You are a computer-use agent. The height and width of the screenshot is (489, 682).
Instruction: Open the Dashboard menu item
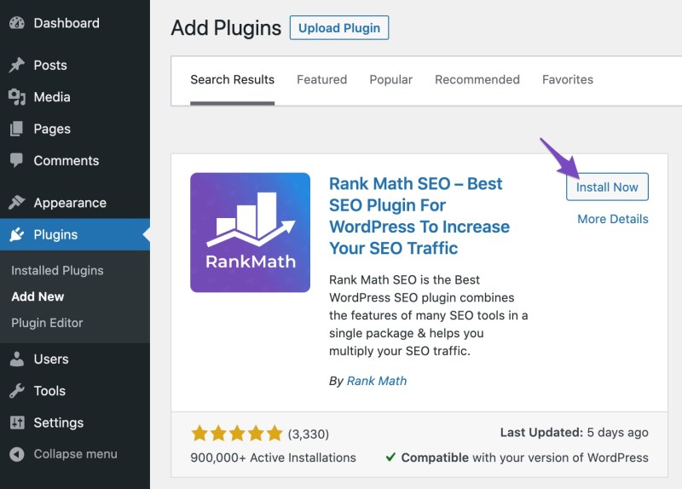coord(75,23)
